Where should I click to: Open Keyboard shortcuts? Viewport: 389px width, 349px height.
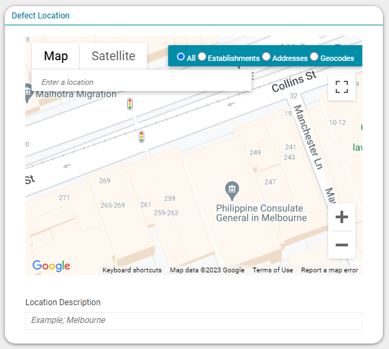[132, 270]
